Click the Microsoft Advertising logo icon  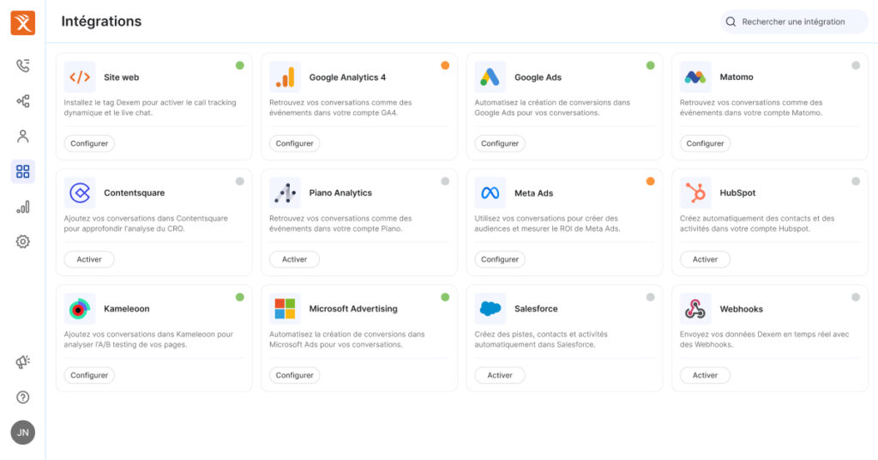tap(285, 309)
